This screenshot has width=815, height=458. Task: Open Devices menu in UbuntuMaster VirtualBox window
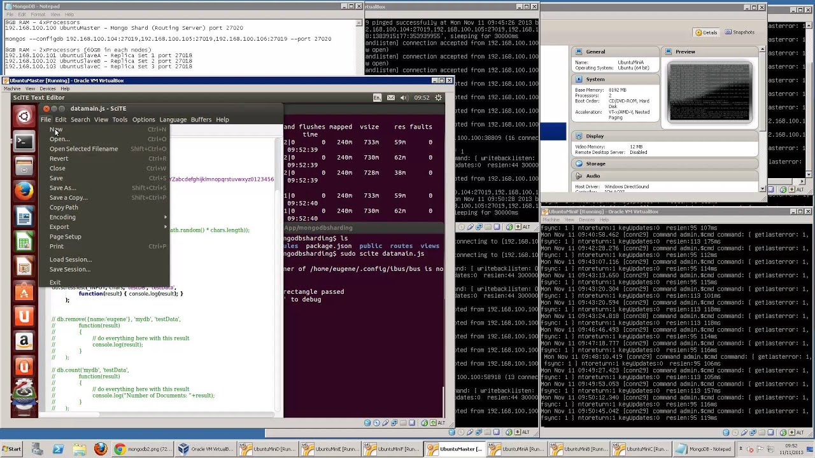point(48,88)
